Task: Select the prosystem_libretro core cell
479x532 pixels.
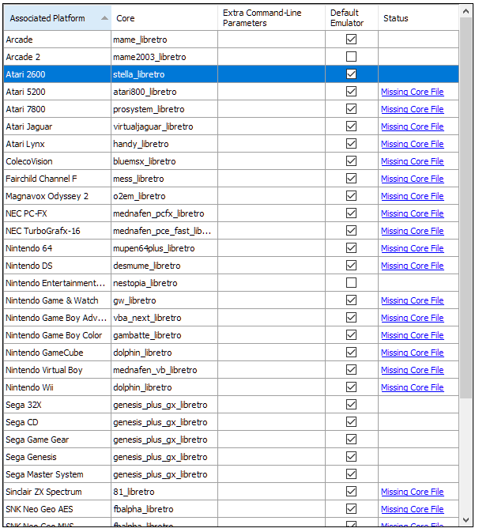Action: pyautogui.click(x=164, y=109)
